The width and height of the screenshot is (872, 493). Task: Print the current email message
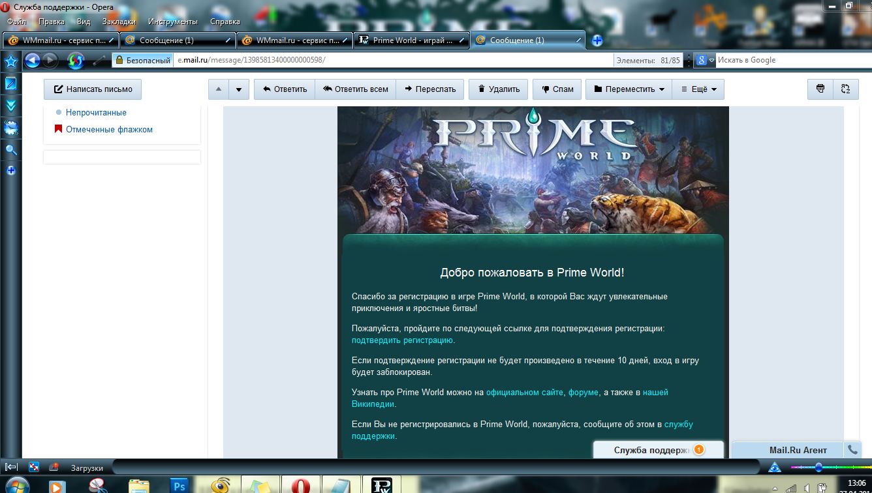coord(820,89)
